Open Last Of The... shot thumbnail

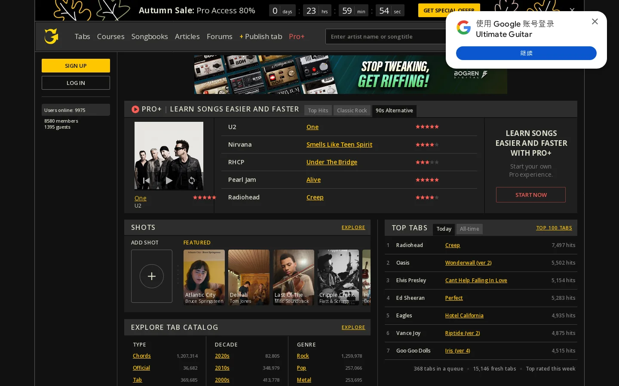294,277
